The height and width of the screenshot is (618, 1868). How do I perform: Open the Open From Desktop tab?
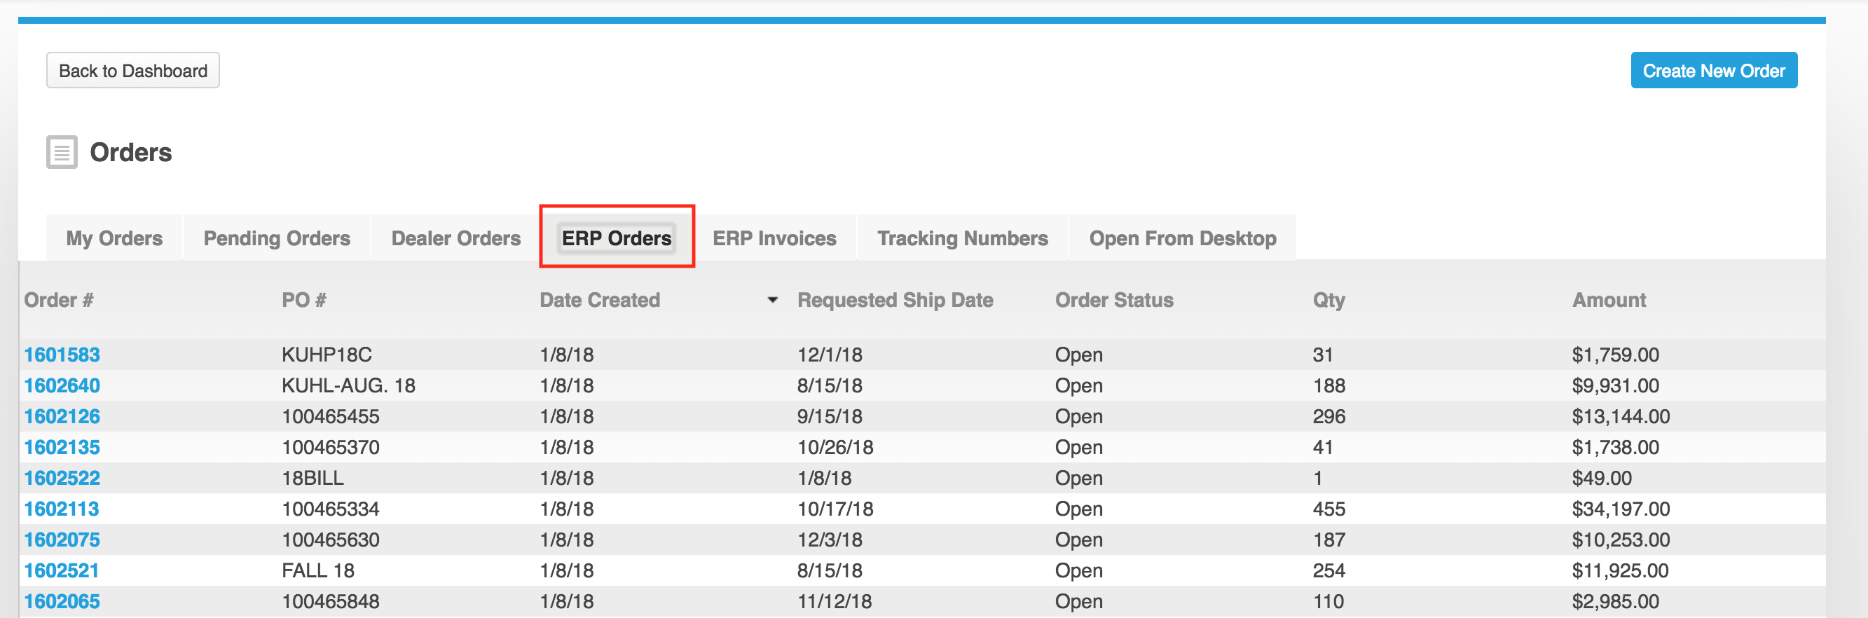tap(1182, 239)
